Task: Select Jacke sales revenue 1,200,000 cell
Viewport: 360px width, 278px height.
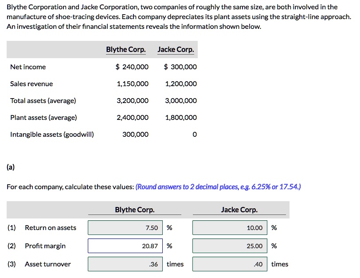Action: [x=181, y=83]
